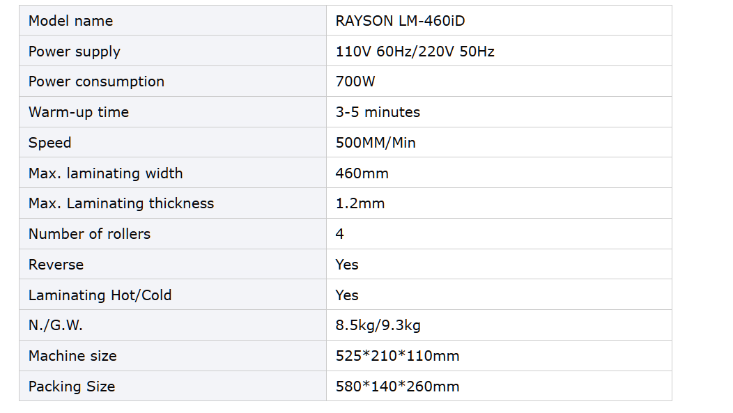Screen dimensions: 733x413
Task: Select the 'Speed' row label
Action: point(50,143)
